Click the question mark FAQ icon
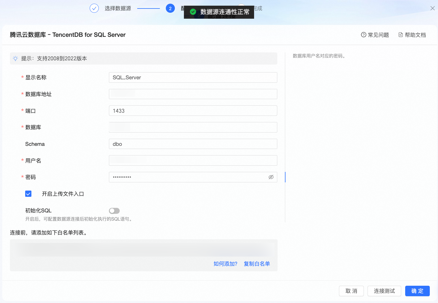 (x=364, y=35)
